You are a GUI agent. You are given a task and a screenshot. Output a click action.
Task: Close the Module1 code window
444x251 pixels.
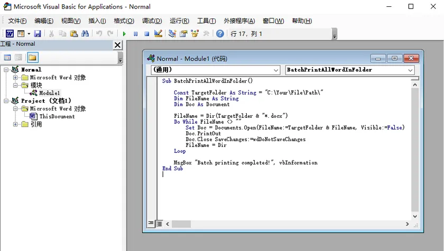tap(411, 58)
